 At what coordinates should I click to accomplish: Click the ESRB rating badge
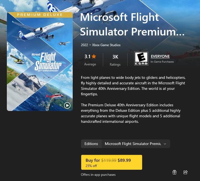click(141, 59)
